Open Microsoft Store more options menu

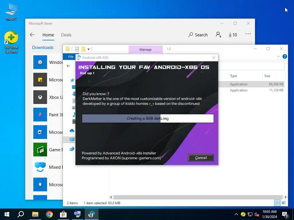248,34
